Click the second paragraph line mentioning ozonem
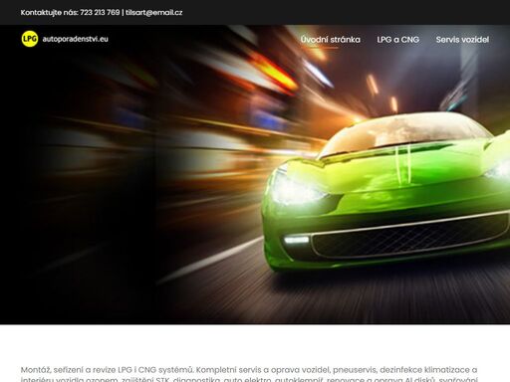 coord(249,379)
